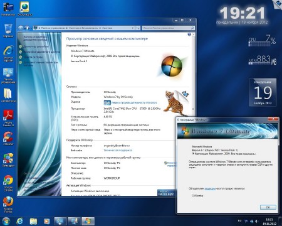
Task: Launch Google Chrome from desktop
Action: (x=8, y=183)
